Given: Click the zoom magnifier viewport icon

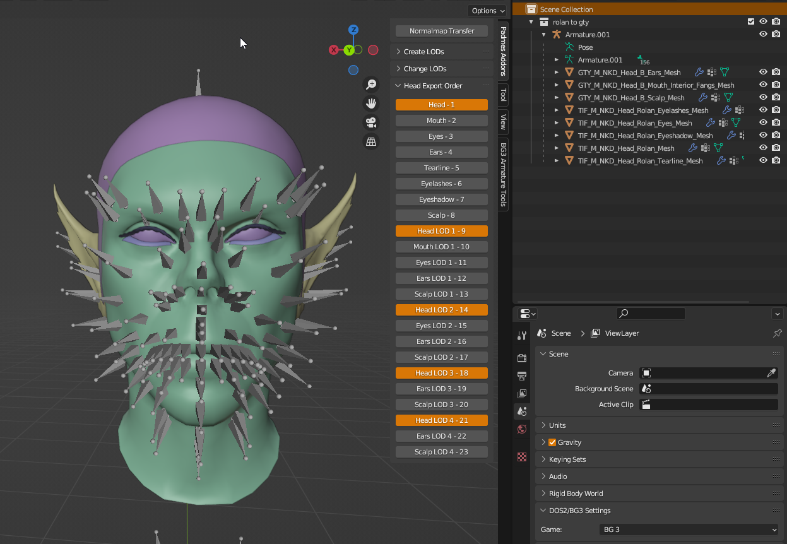Looking at the screenshot, I should coord(371,85).
